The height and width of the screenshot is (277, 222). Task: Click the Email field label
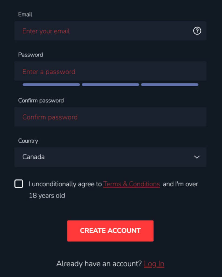tap(25, 14)
